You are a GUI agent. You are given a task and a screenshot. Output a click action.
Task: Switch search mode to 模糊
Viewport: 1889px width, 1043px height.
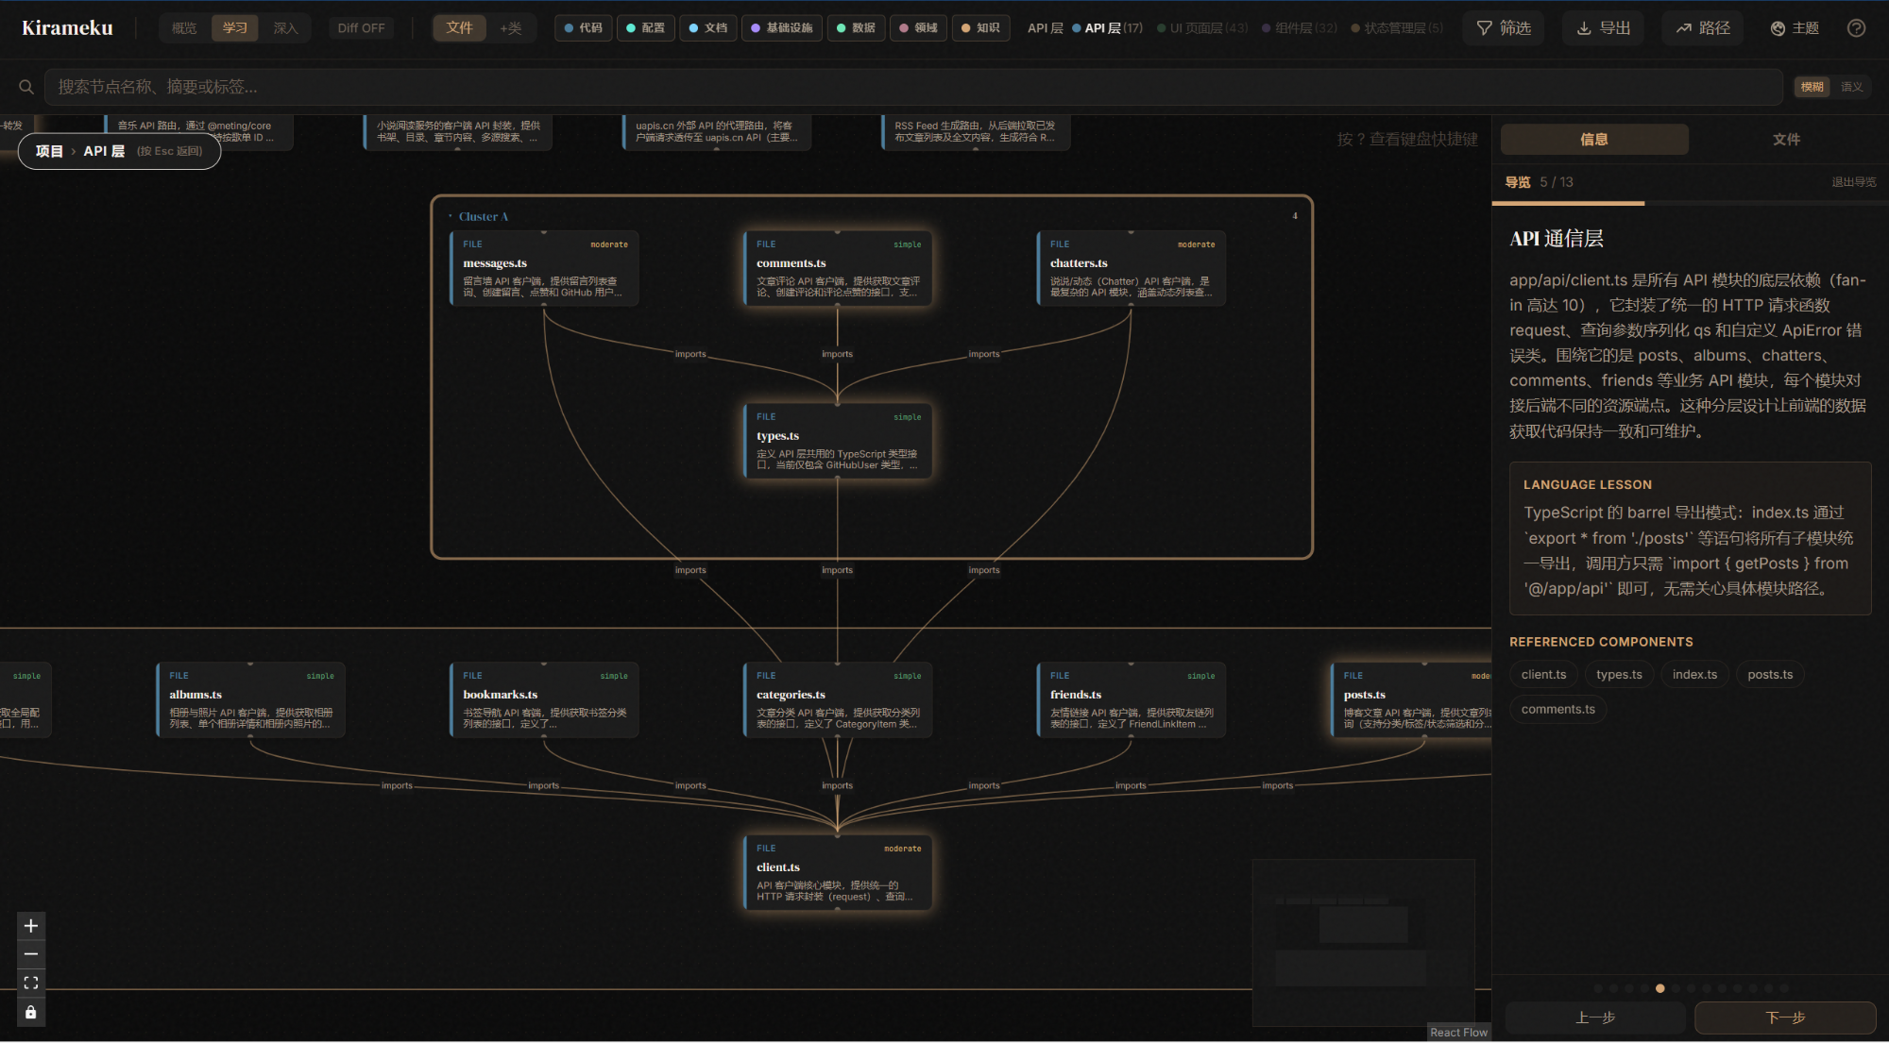click(x=1812, y=87)
